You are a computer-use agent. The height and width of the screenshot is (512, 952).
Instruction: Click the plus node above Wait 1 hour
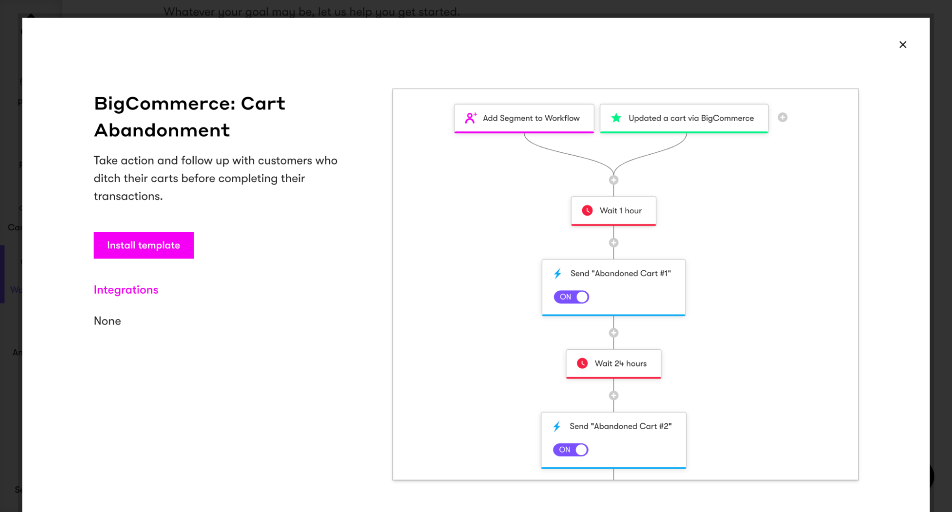coord(613,180)
